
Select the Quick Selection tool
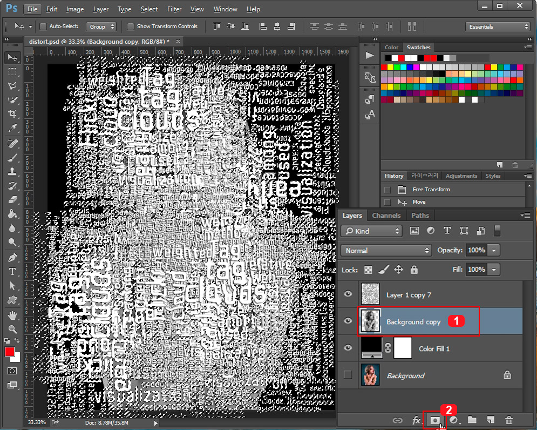pyautogui.click(x=12, y=100)
